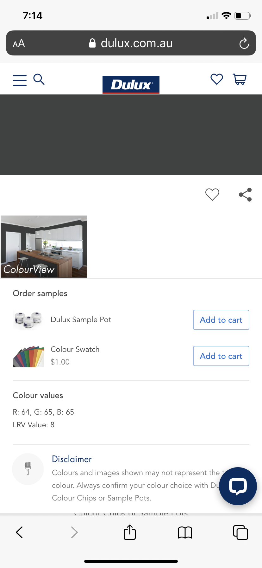Tap the dark grey colour swatch banner
This screenshot has height=568, width=262.
(131, 135)
